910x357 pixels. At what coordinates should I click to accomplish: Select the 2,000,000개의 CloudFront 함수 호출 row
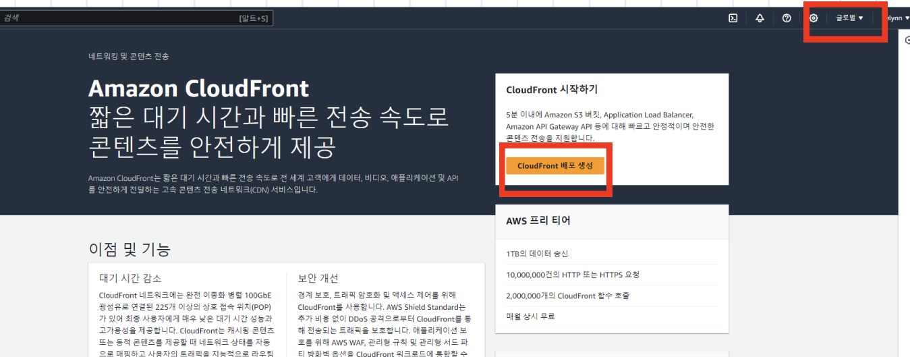(612, 296)
